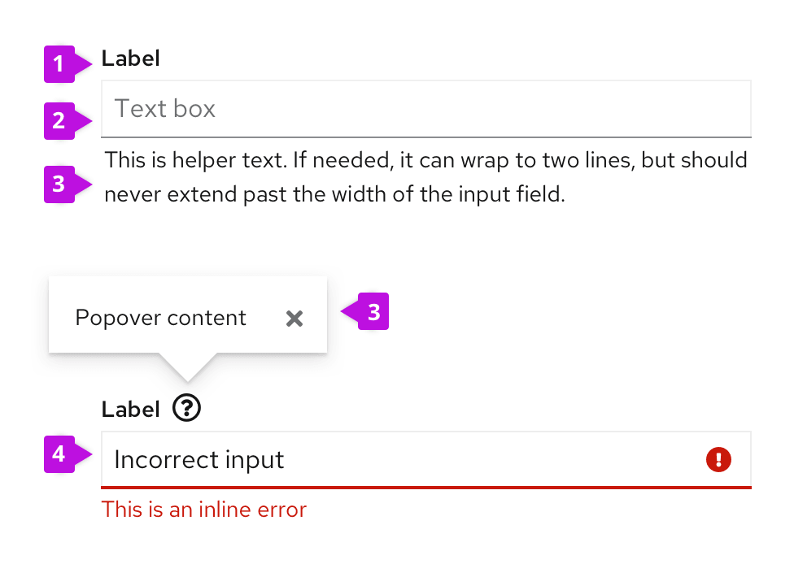Click the first line of helper text
This screenshot has width=794, height=564.
coord(426,159)
